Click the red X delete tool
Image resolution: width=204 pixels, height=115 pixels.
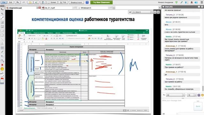click(2, 65)
